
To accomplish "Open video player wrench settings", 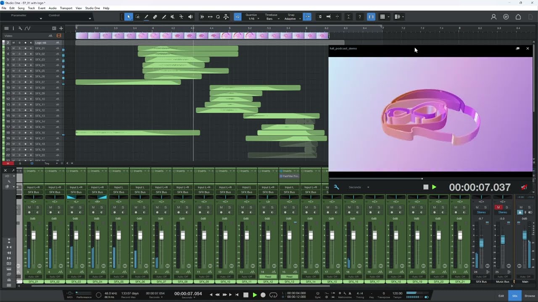I will click(336, 187).
